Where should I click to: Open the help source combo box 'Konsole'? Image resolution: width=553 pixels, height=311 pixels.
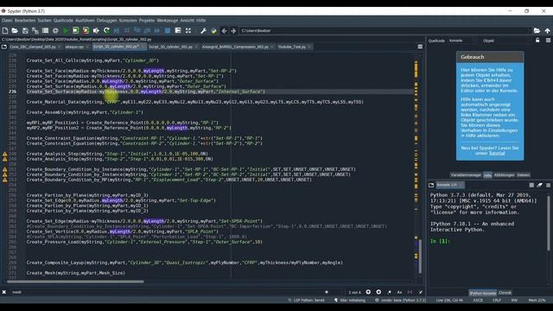click(462, 41)
